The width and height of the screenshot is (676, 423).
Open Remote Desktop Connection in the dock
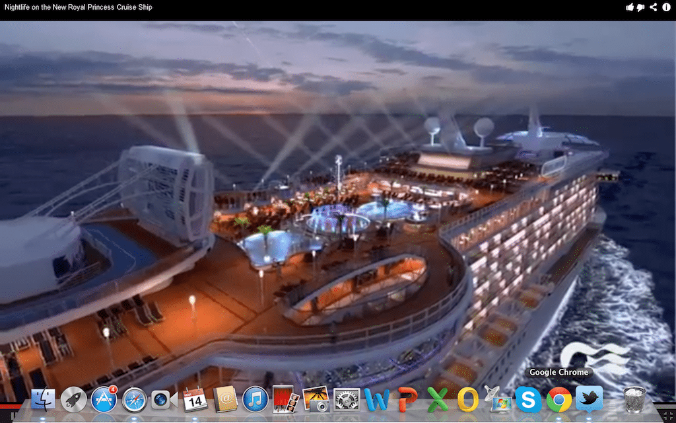click(x=498, y=399)
